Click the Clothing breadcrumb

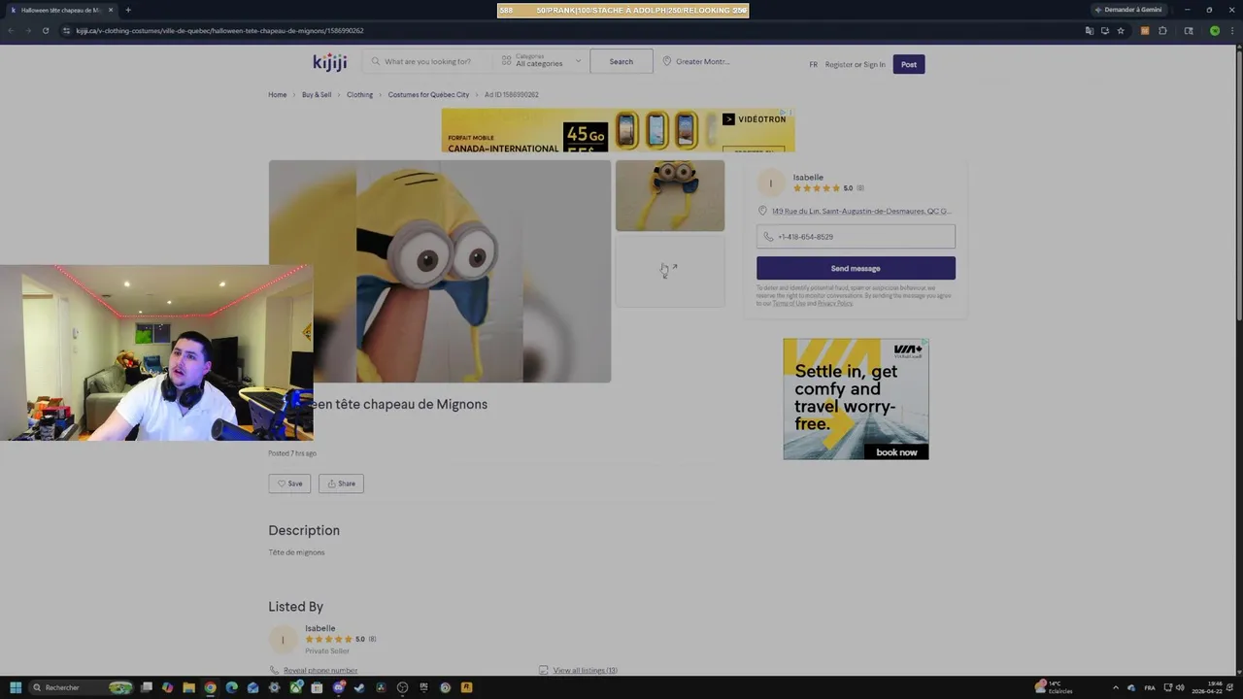tap(359, 95)
